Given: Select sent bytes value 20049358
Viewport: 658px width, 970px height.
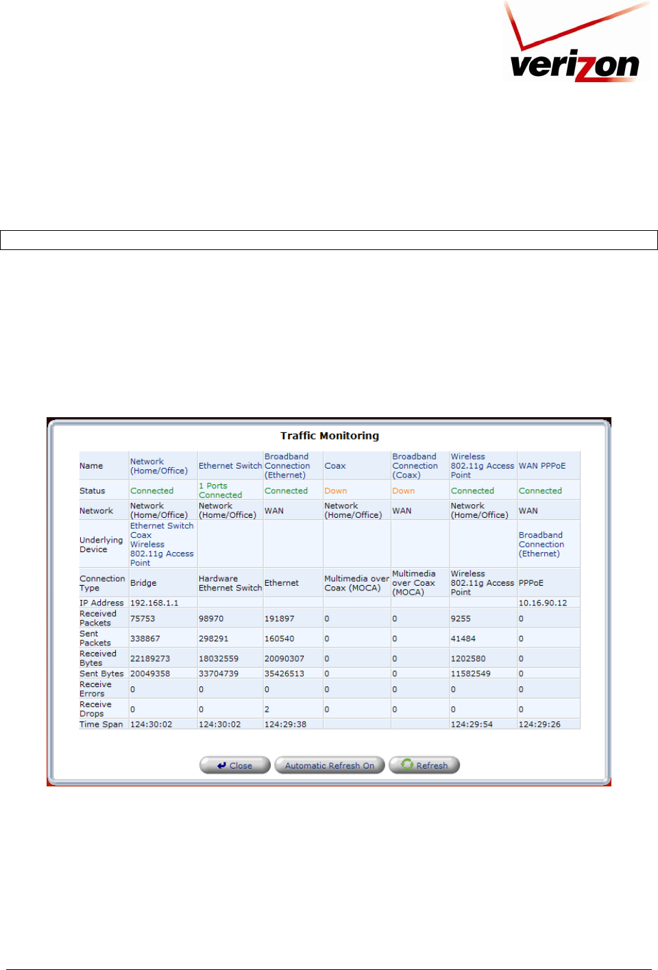Looking at the screenshot, I should click(150, 673).
